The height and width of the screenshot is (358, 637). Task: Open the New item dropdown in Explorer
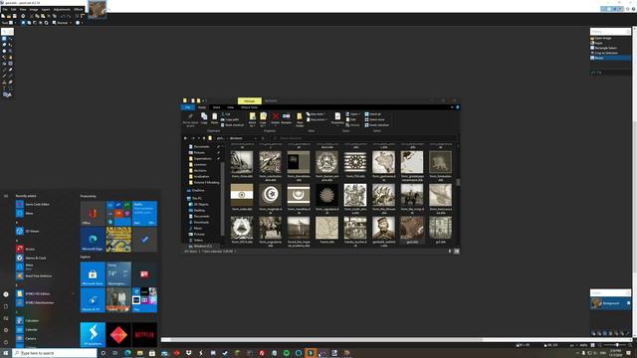click(x=317, y=114)
